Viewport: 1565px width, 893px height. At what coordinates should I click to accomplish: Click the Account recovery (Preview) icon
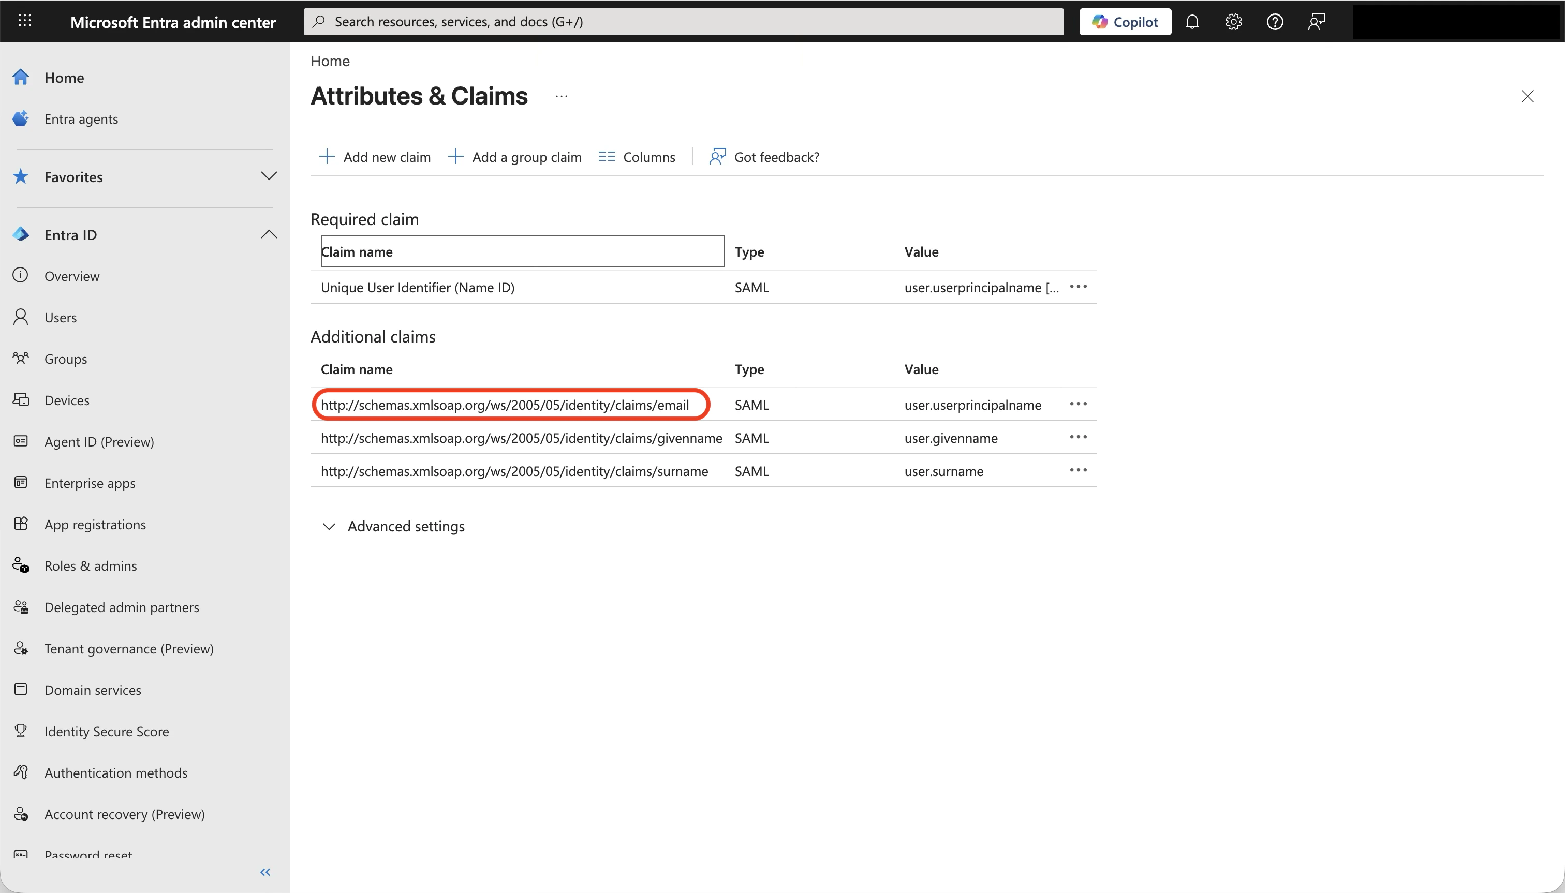pos(21,814)
